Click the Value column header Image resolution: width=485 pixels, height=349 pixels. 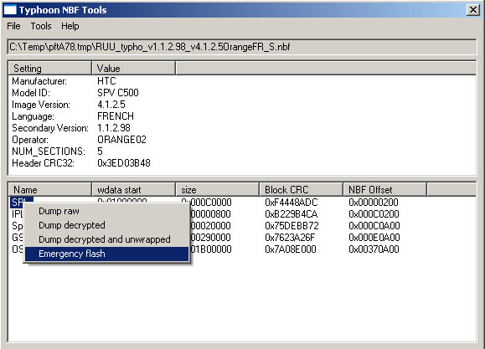134,69
